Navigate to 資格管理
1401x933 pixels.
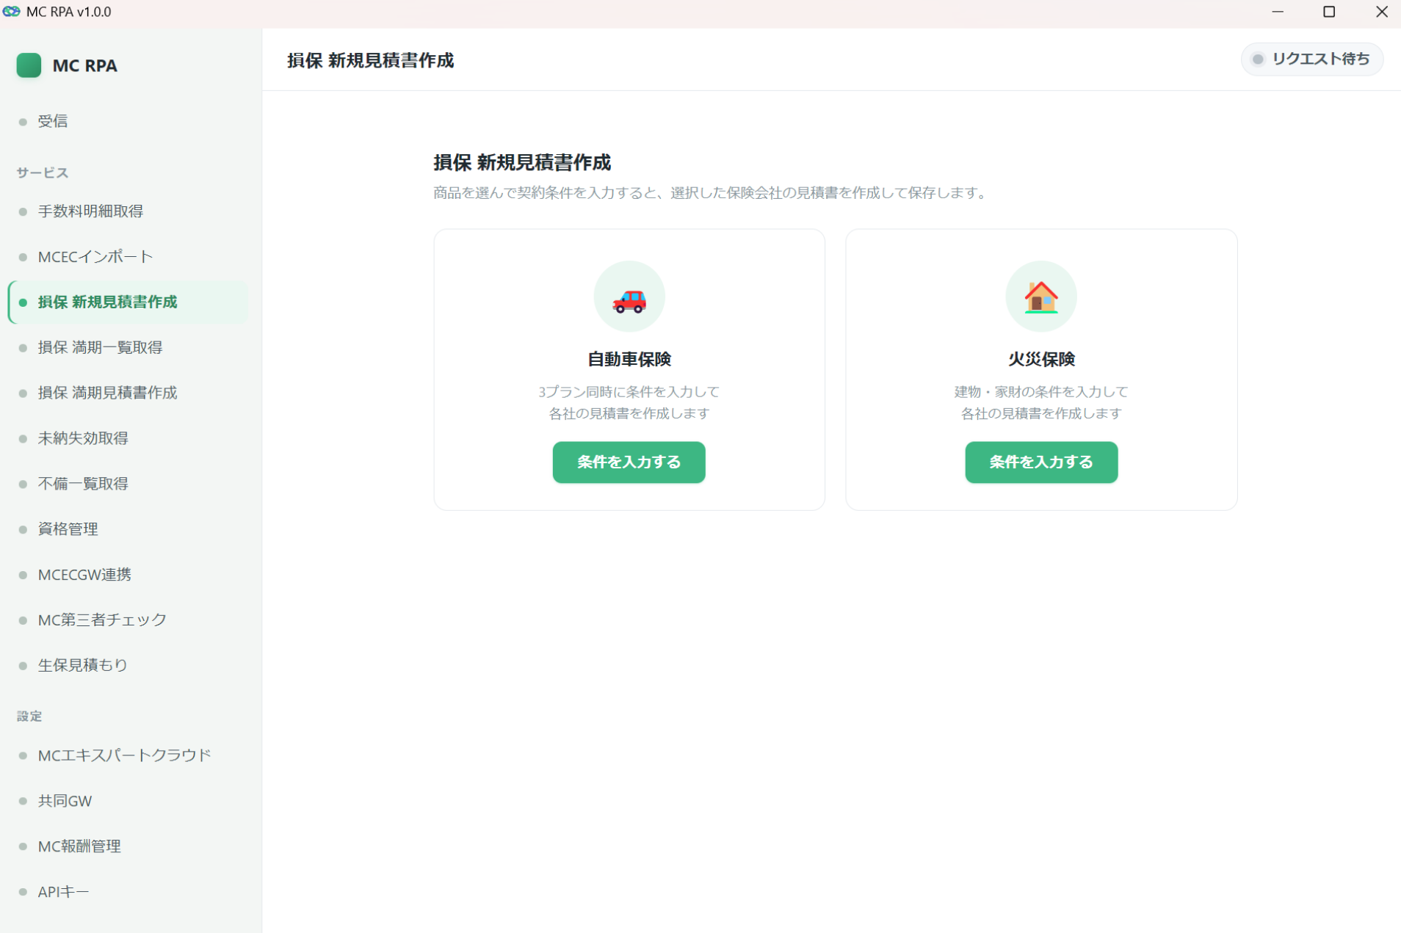pyautogui.click(x=128, y=529)
